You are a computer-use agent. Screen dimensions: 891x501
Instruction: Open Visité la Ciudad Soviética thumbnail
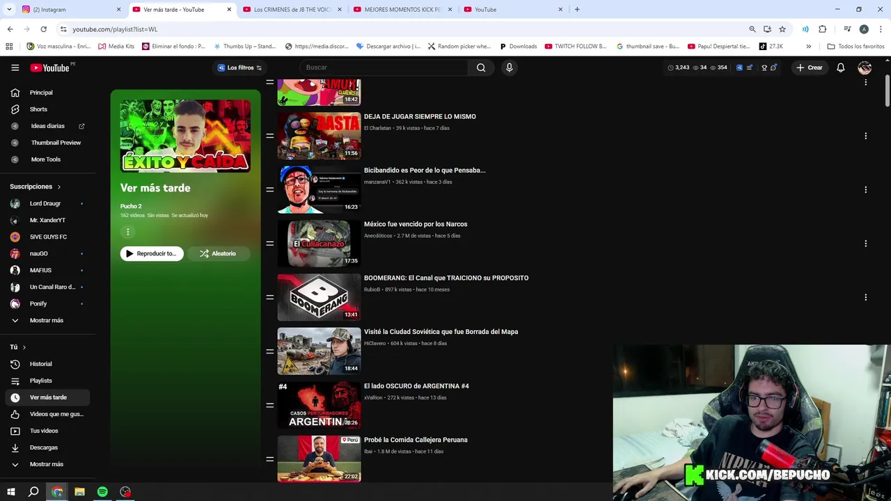(319, 351)
